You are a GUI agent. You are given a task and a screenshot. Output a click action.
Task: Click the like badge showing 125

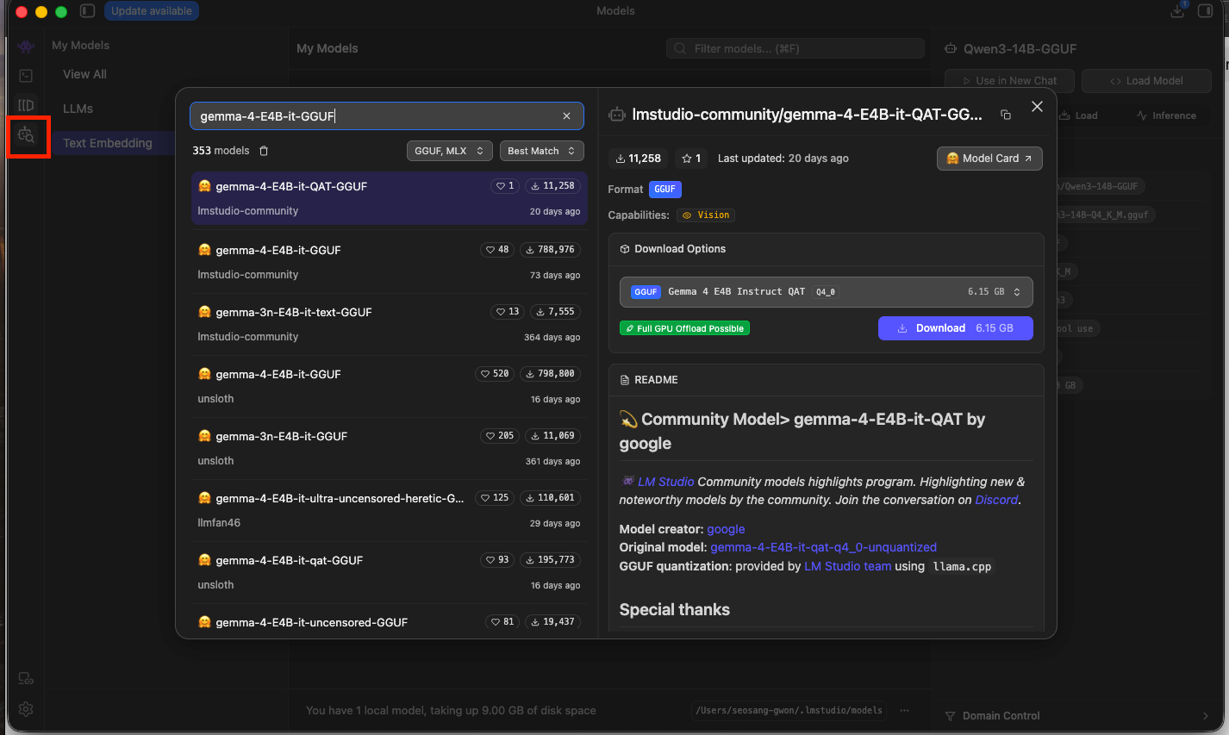495,498
